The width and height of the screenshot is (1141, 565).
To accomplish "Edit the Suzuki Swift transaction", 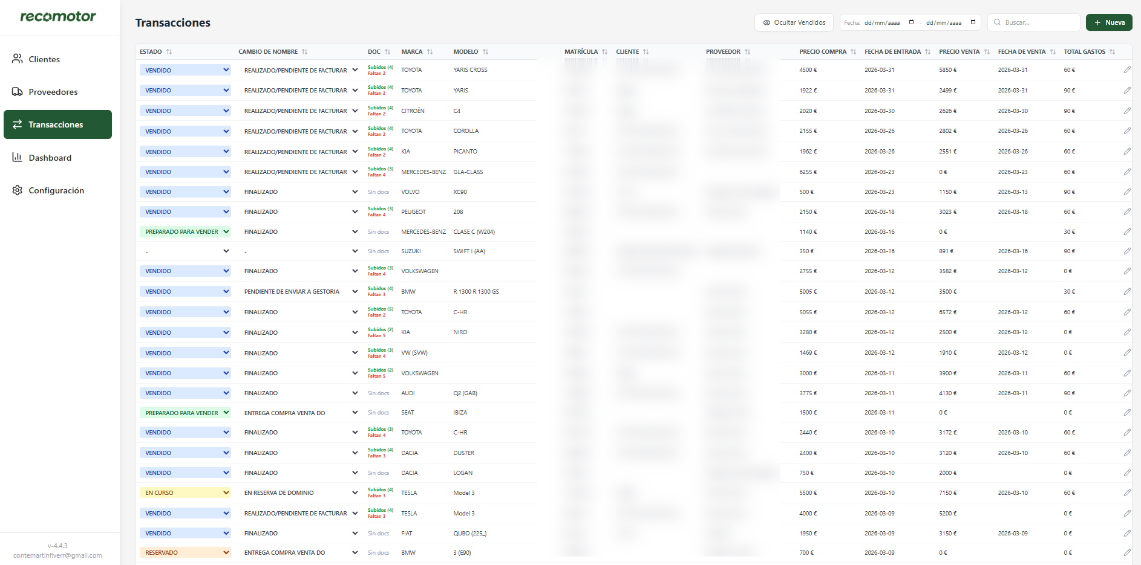I will point(1127,251).
